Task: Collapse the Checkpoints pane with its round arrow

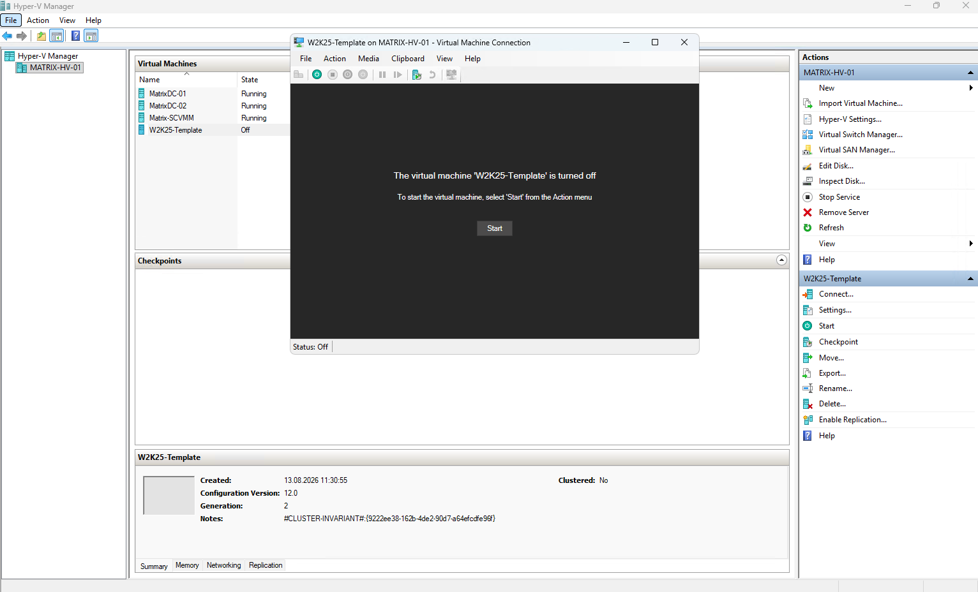Action: coord(781,260)
